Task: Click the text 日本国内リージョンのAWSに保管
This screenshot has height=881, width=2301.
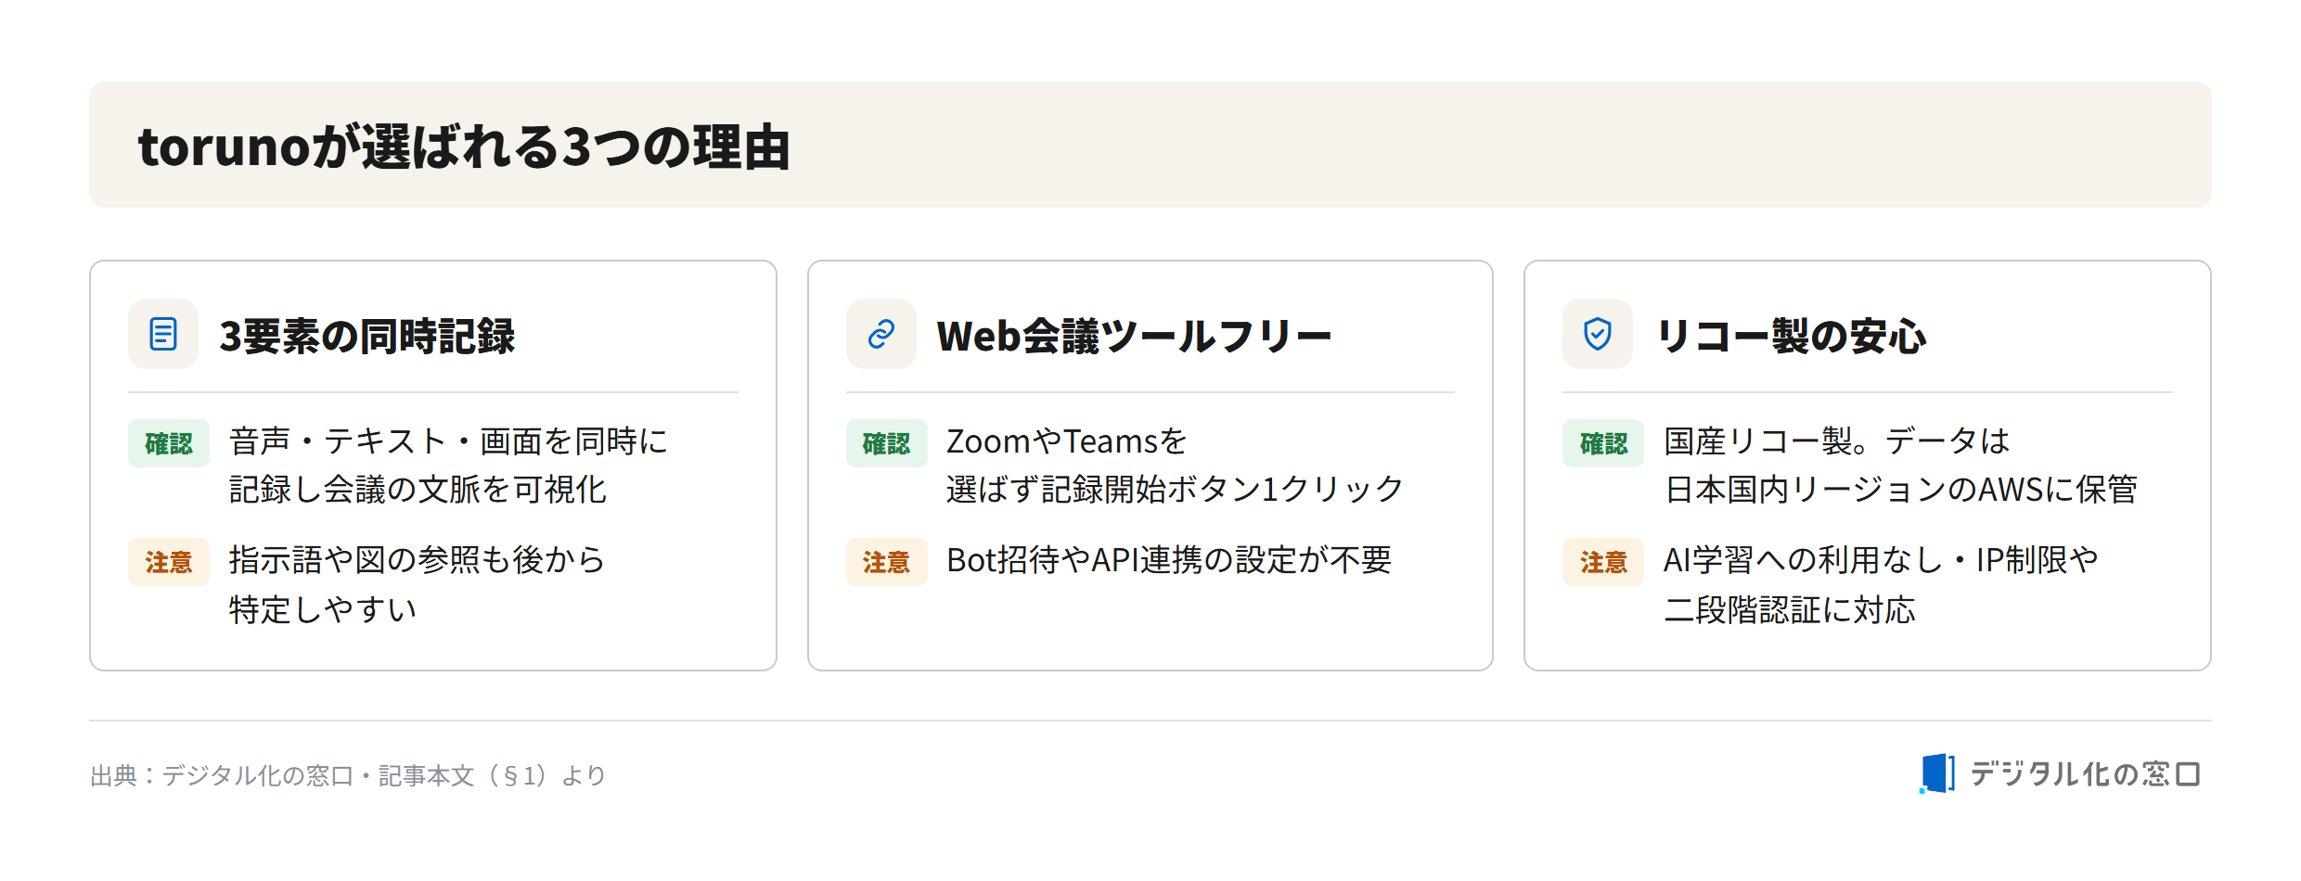Action: 1900,489
